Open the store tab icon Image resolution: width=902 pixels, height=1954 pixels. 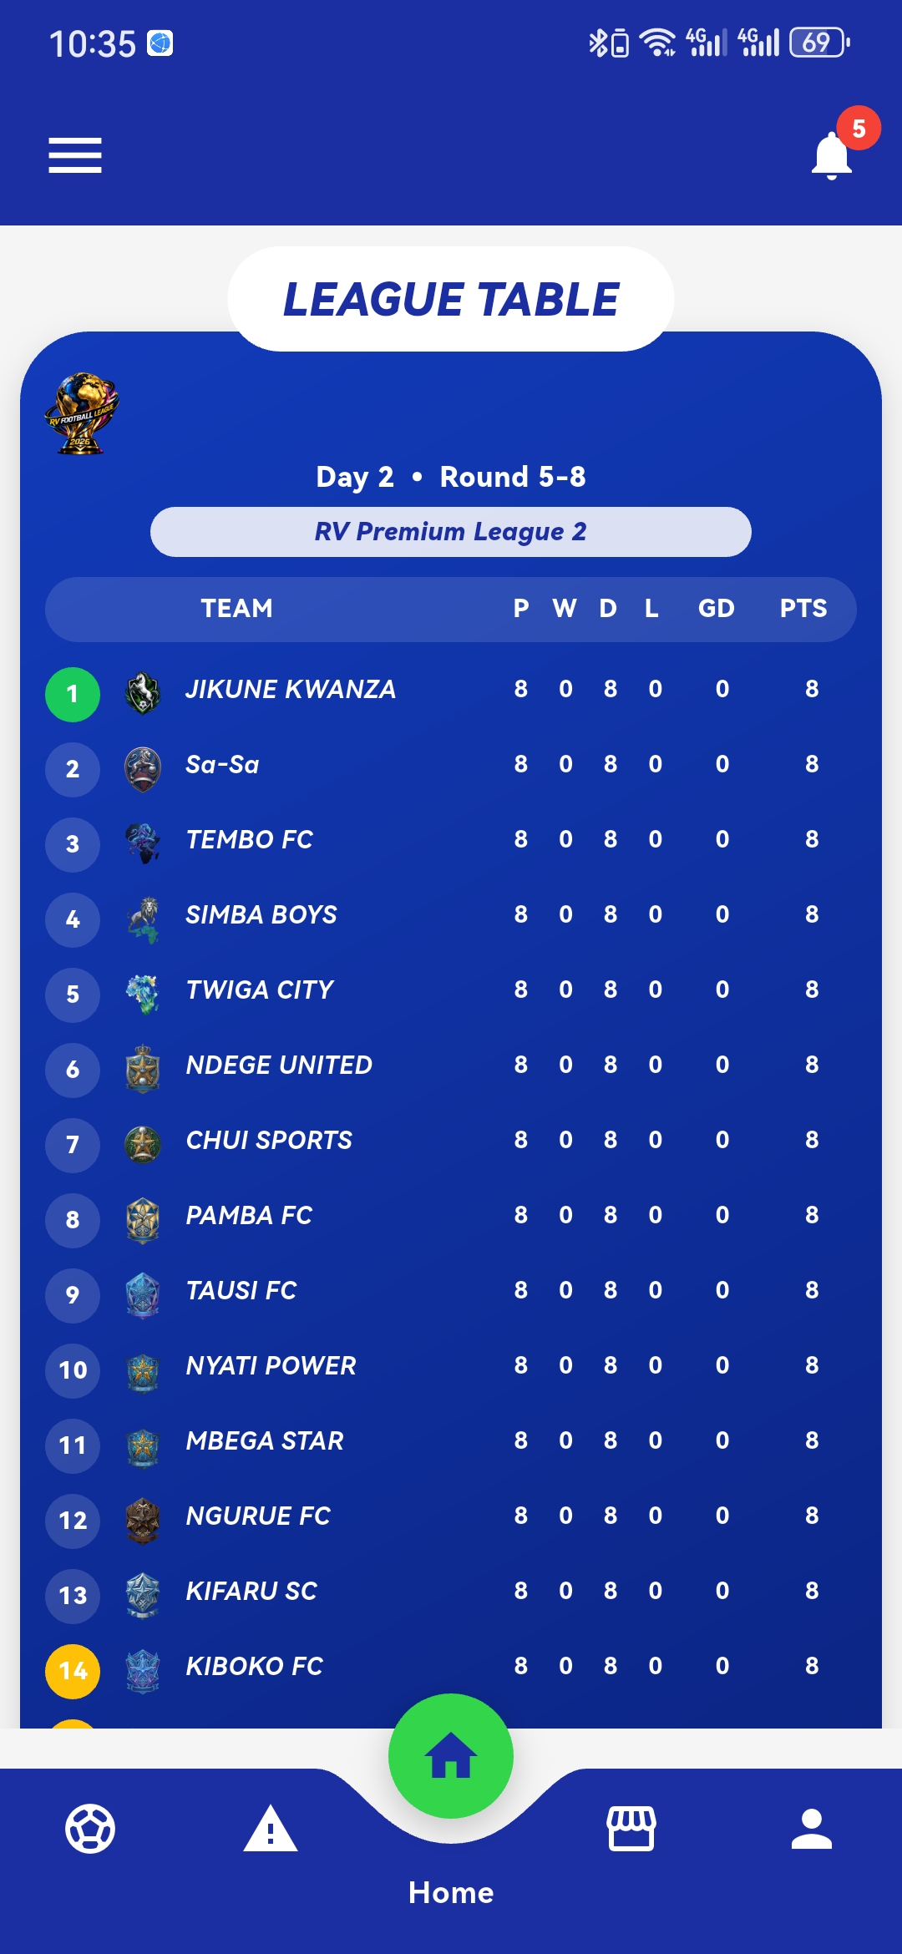point(631,1829)
